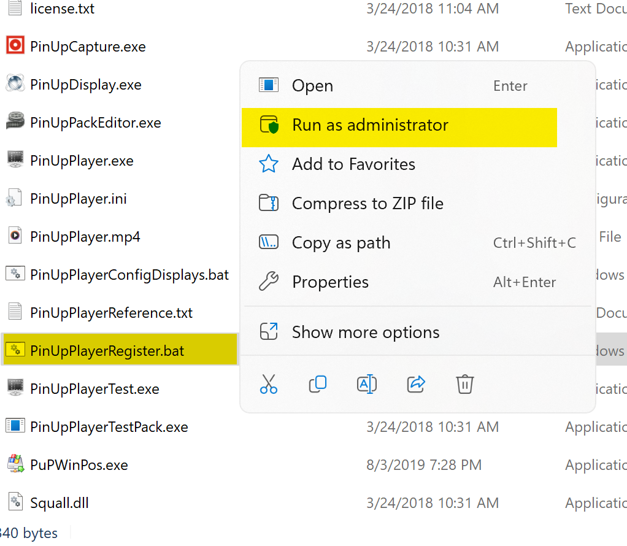Image resolution: width=627 pixels, height=546 pixels.
Task: Select the PinUpPlayerTestPack.exe file
Action: point(109,427)
